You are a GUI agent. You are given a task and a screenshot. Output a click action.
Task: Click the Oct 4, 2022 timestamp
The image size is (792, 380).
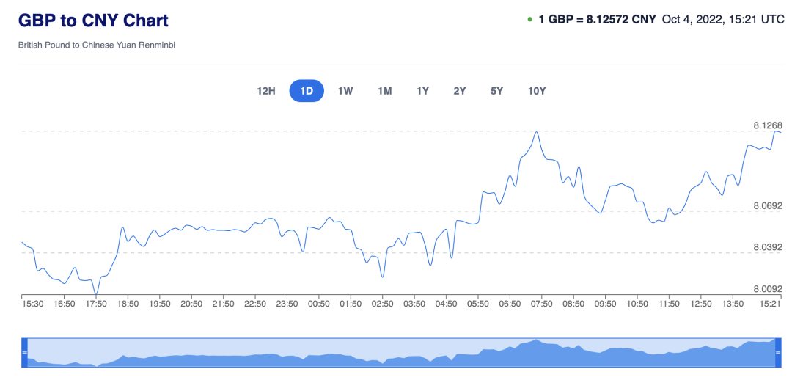[x=723, y=20]
